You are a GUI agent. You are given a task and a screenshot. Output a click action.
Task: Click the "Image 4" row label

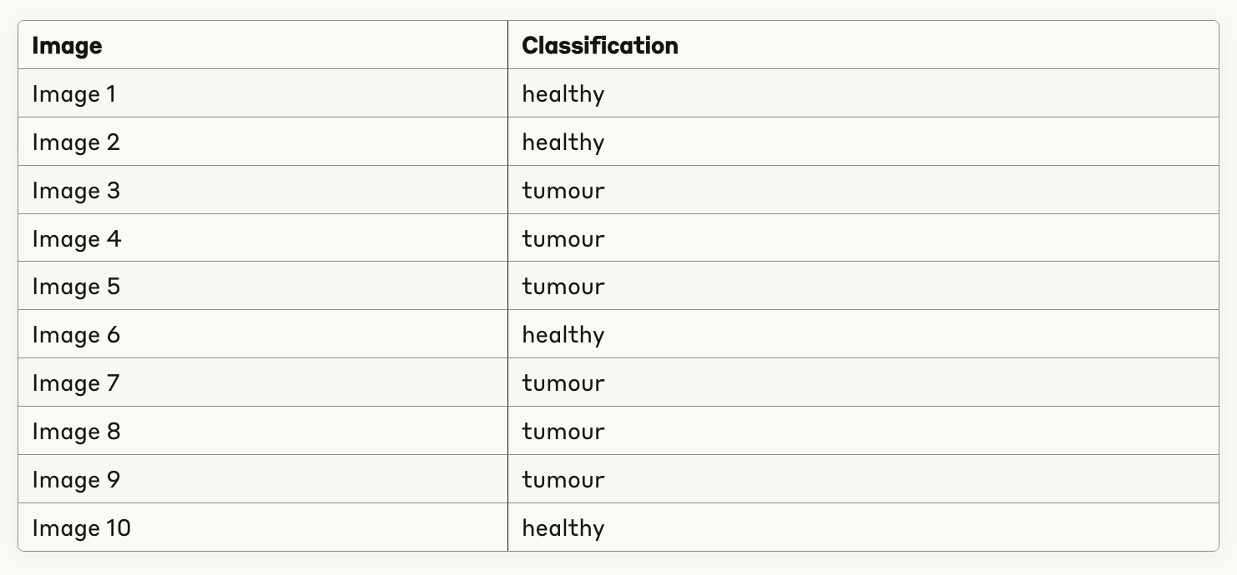point(77,239)
